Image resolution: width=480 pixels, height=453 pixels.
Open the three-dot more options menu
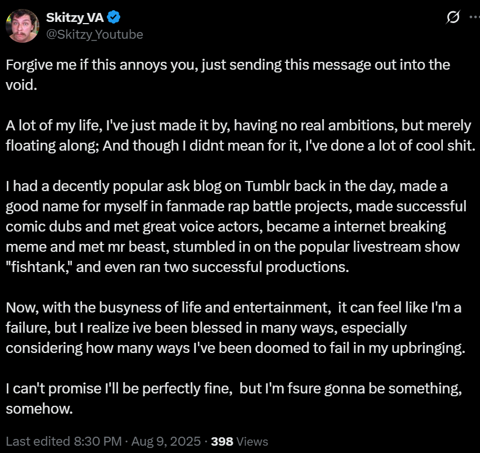[x=474, y=17]
